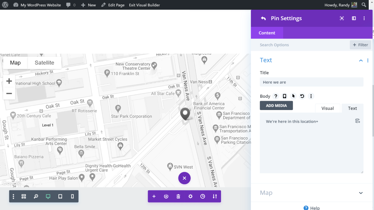Close the builder page settings bar
This screenshot has height=210, width=374.
(x=184, y=178)
